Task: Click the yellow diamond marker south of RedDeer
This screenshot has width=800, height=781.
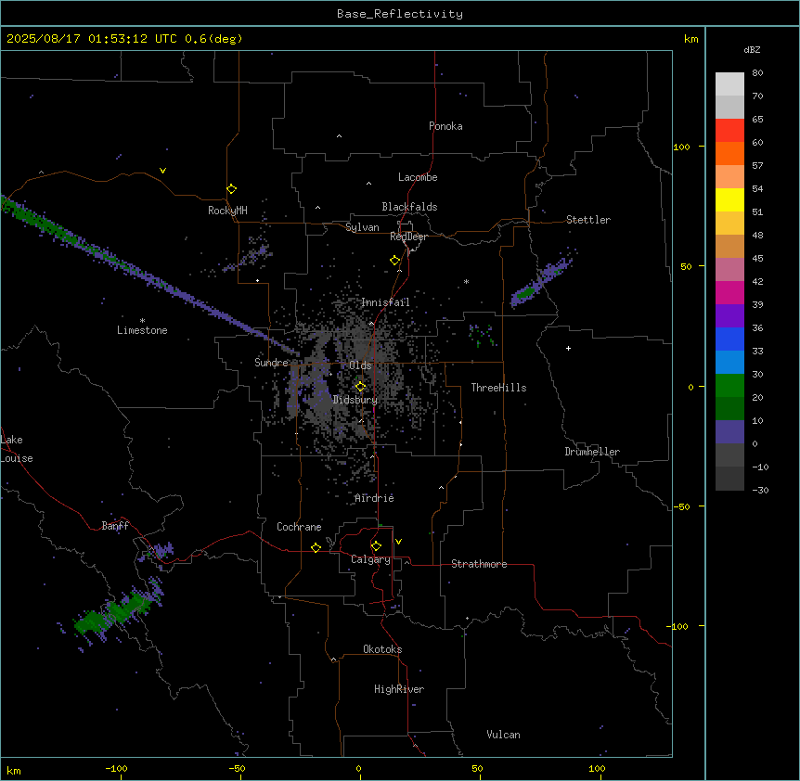Action: [x=395, y=261]
